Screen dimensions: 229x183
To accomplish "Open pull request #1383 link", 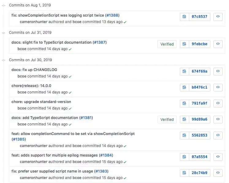I will (101, 171).
